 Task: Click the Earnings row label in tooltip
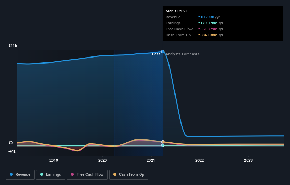(x=173, y=23)
